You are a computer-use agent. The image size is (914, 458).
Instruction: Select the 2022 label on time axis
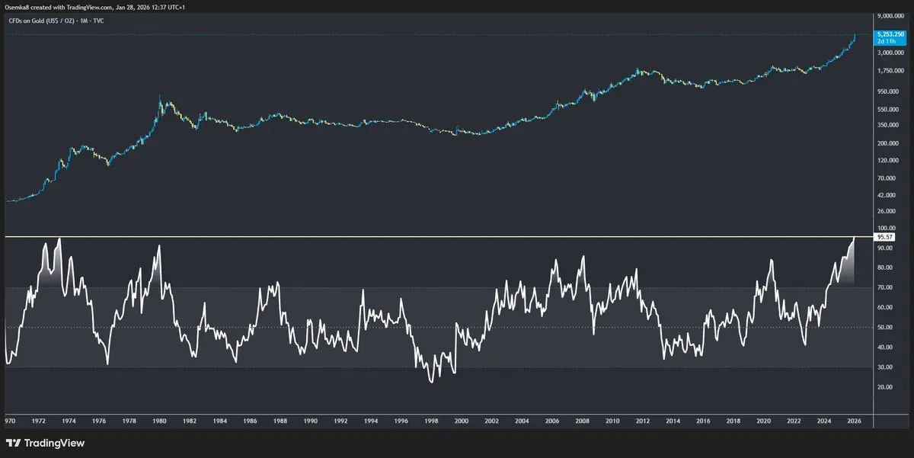click(794, 420)
